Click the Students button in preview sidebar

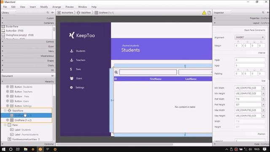tap(78, 51)
